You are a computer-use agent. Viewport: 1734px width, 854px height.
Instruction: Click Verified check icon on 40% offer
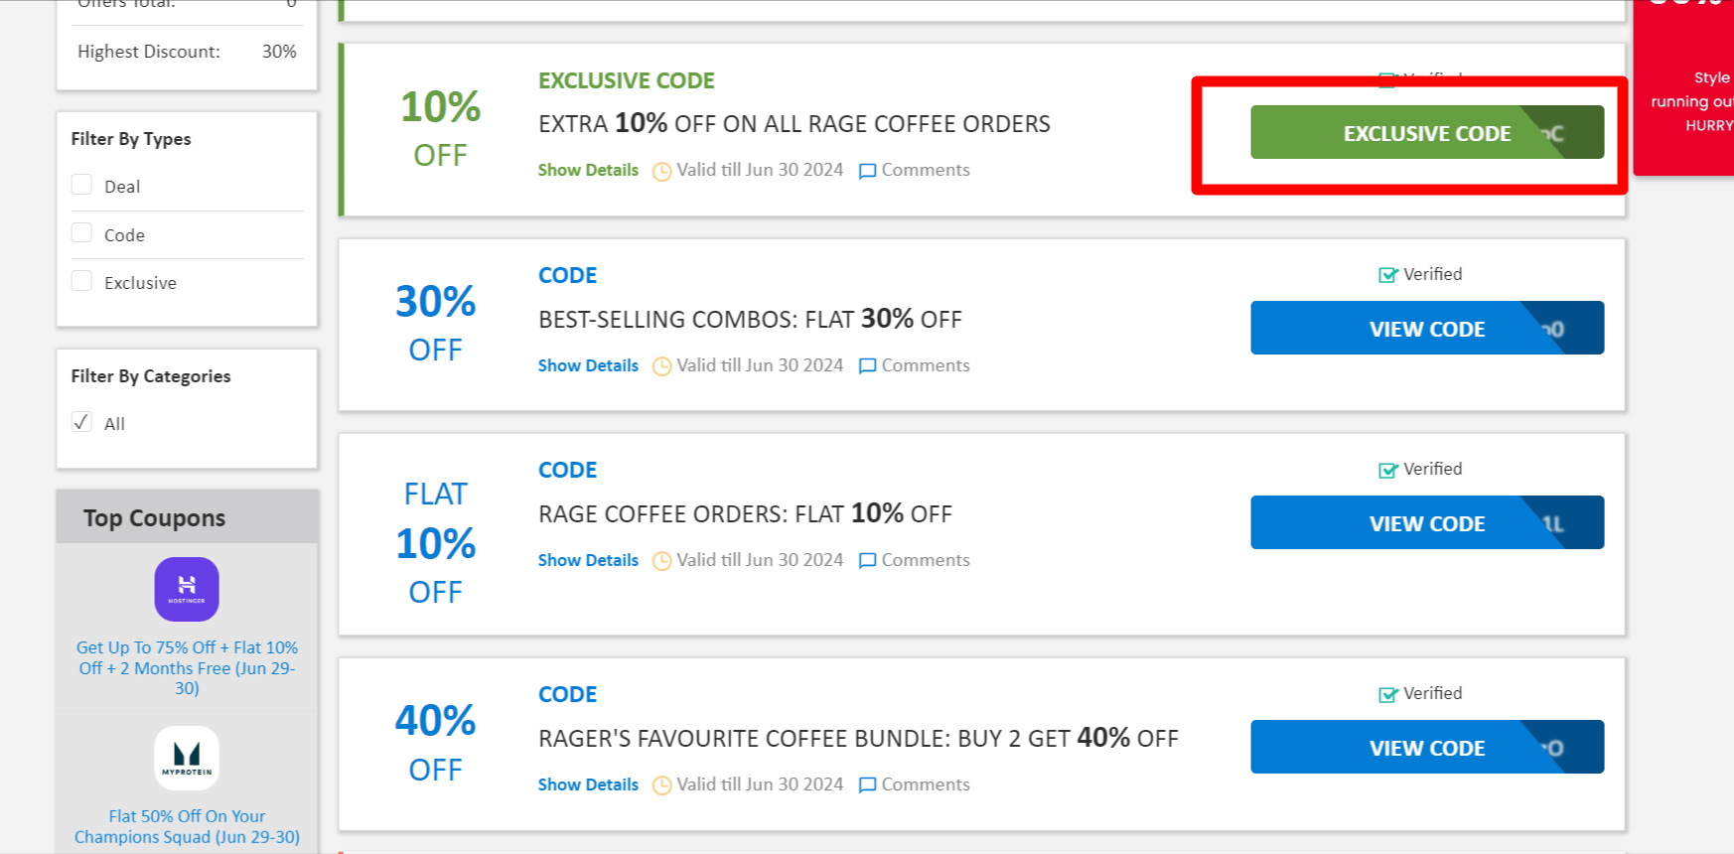(1387, 694)
